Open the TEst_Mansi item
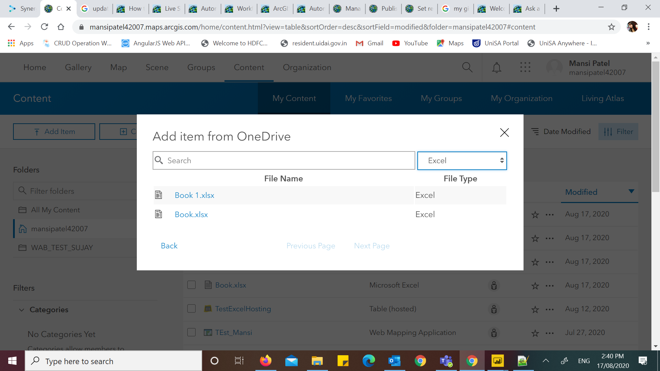The width and height of the screenshot is (660, 371). pyautogui.click(x=233, y=333)
